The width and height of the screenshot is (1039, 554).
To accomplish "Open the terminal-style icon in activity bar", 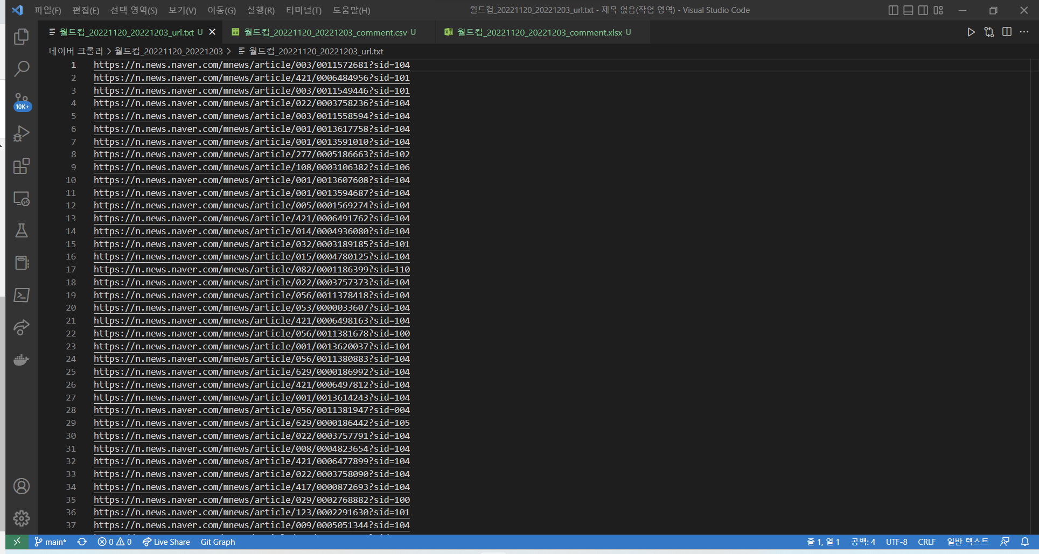I will click(22, 295).
